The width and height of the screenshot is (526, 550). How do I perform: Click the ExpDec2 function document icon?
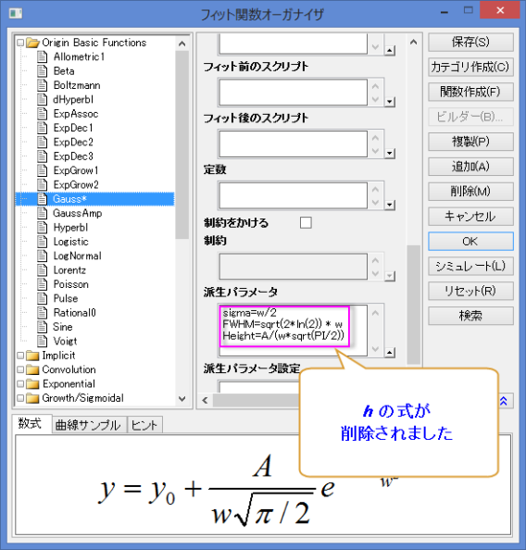[x=42, y=142]
